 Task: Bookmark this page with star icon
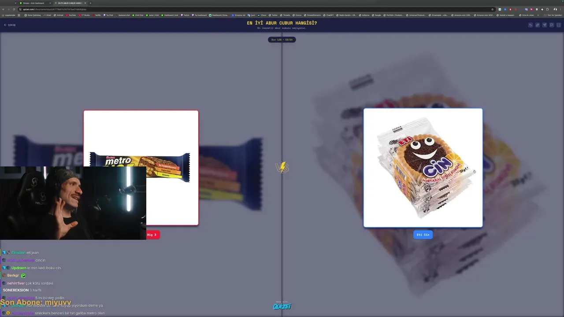pyautogui.click(x=492, y=9)
